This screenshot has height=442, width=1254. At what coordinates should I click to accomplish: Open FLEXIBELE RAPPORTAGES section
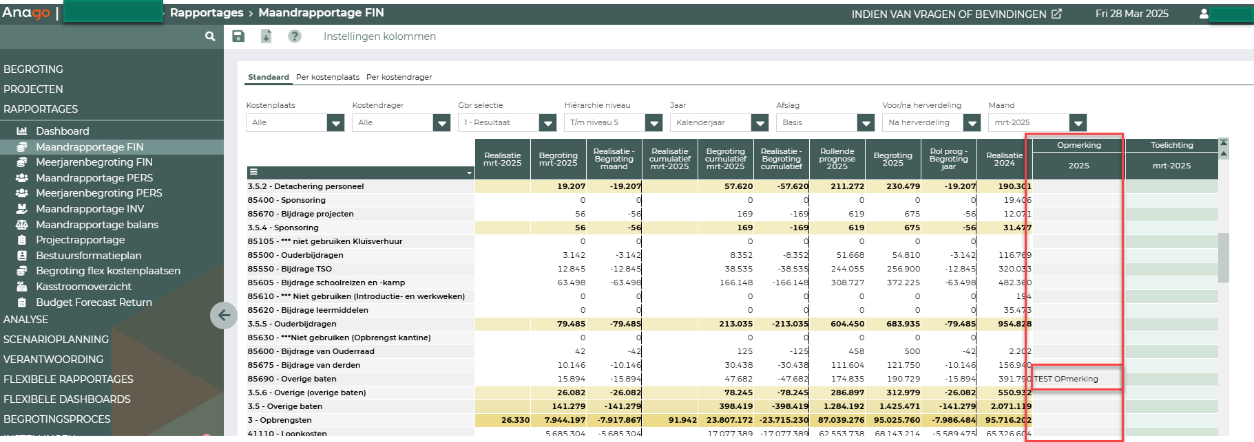(x=68, y=379)
